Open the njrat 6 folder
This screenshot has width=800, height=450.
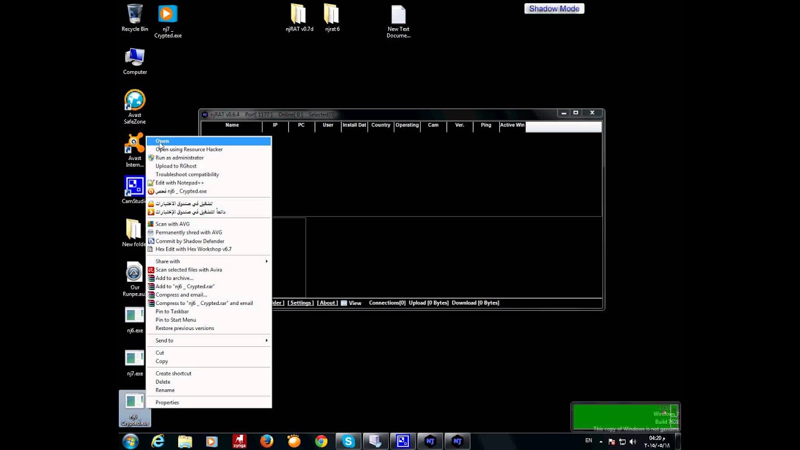click(x=332, y=18)
